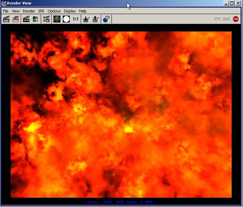The image size is (243, 207).
Task: Open the Help menu
Action: click(x=83, y=11)
